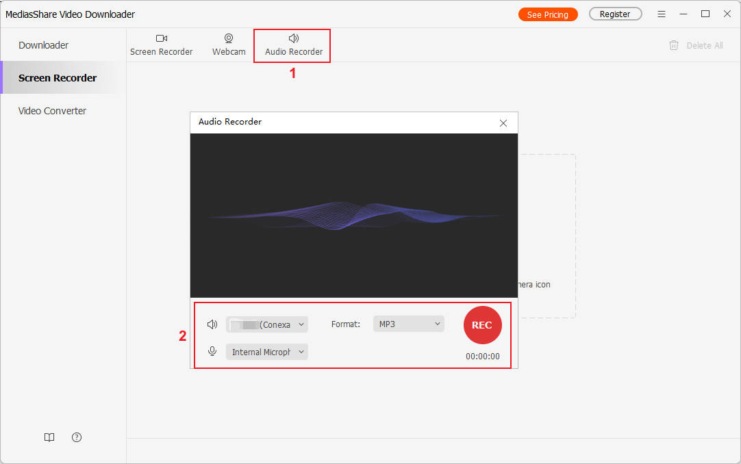Click the Screen Recorder camera icon in toolbar
The image size is (741, 464).
[161, 38]
